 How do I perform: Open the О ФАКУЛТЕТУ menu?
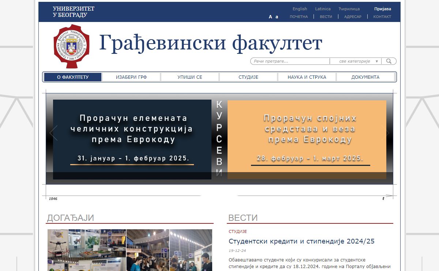click(73, 77)
